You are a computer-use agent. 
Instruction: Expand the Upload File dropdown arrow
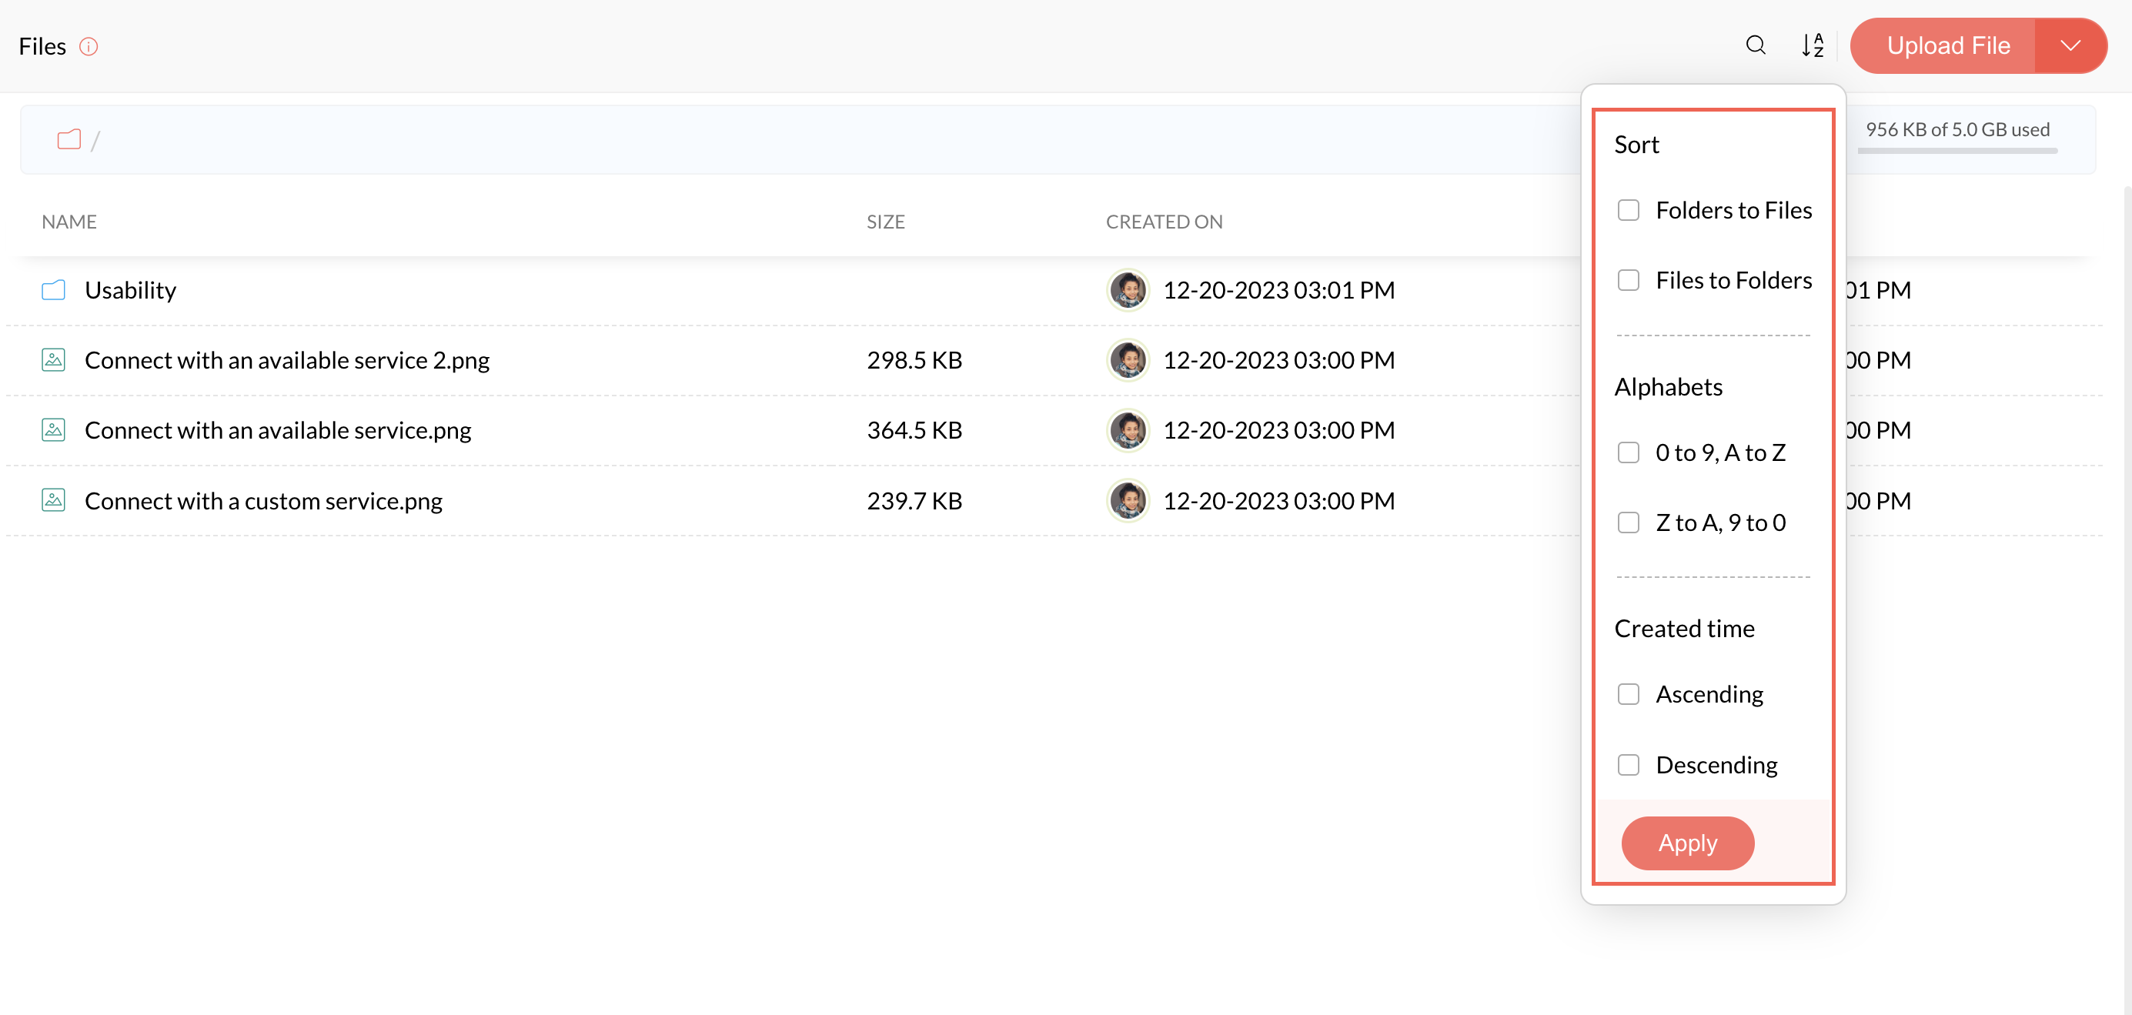click(x=2070, y=45)
